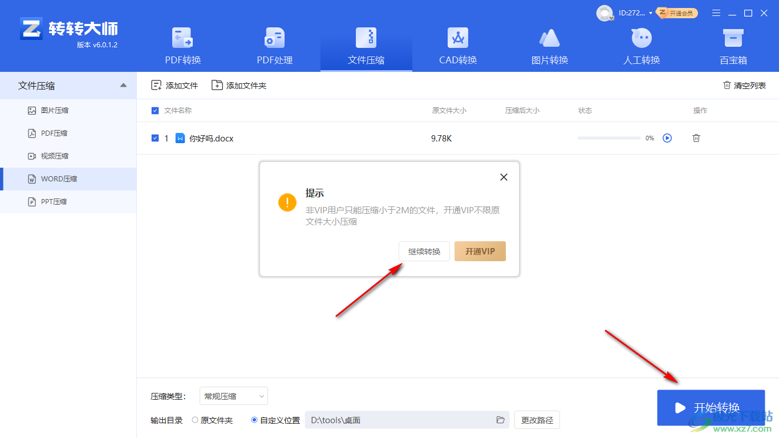Close the 提示 dialog with X
The width and height of the screenshot is (779, 438).
point(504,177)
